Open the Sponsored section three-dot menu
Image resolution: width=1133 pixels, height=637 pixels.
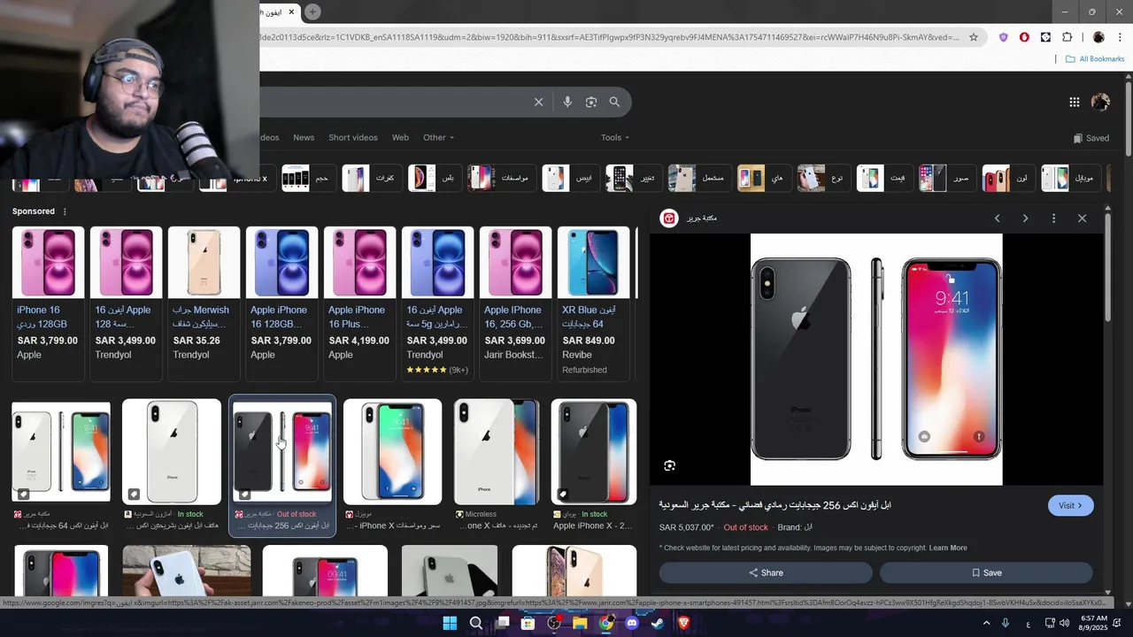point(65,211)
